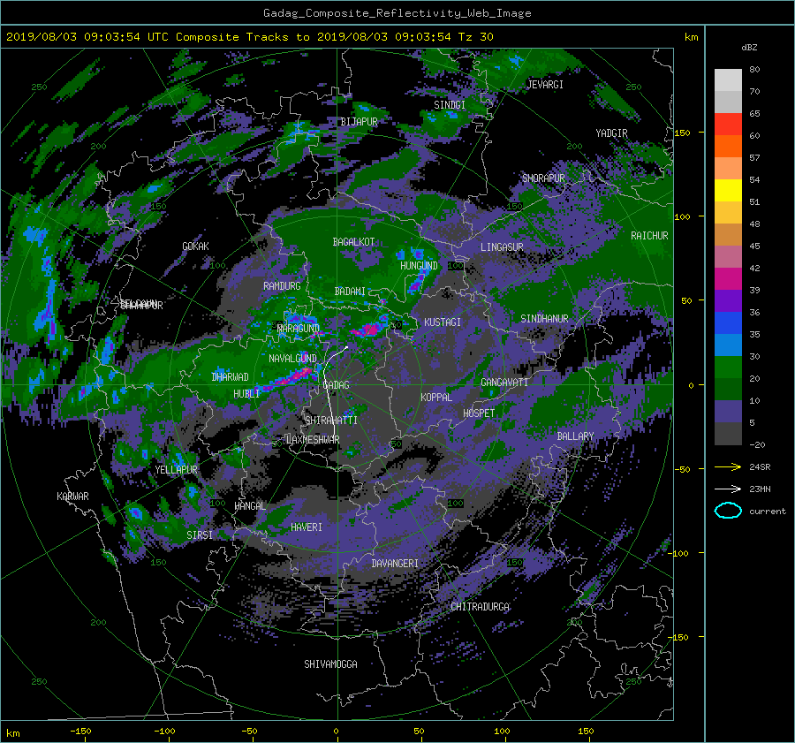Click the 'Tz 30' text in header
The height and width of the screenshot is (743, 795).
(475, 36)
